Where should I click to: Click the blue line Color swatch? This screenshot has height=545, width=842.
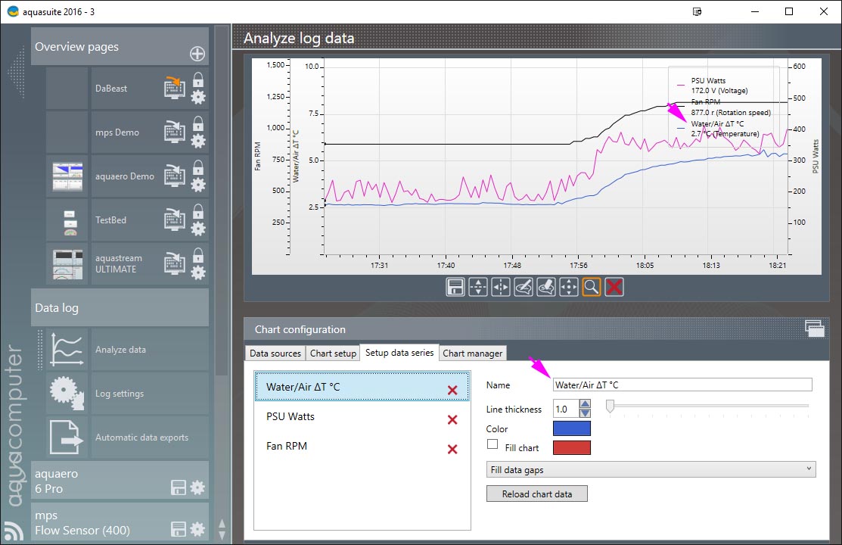(572, 429)
